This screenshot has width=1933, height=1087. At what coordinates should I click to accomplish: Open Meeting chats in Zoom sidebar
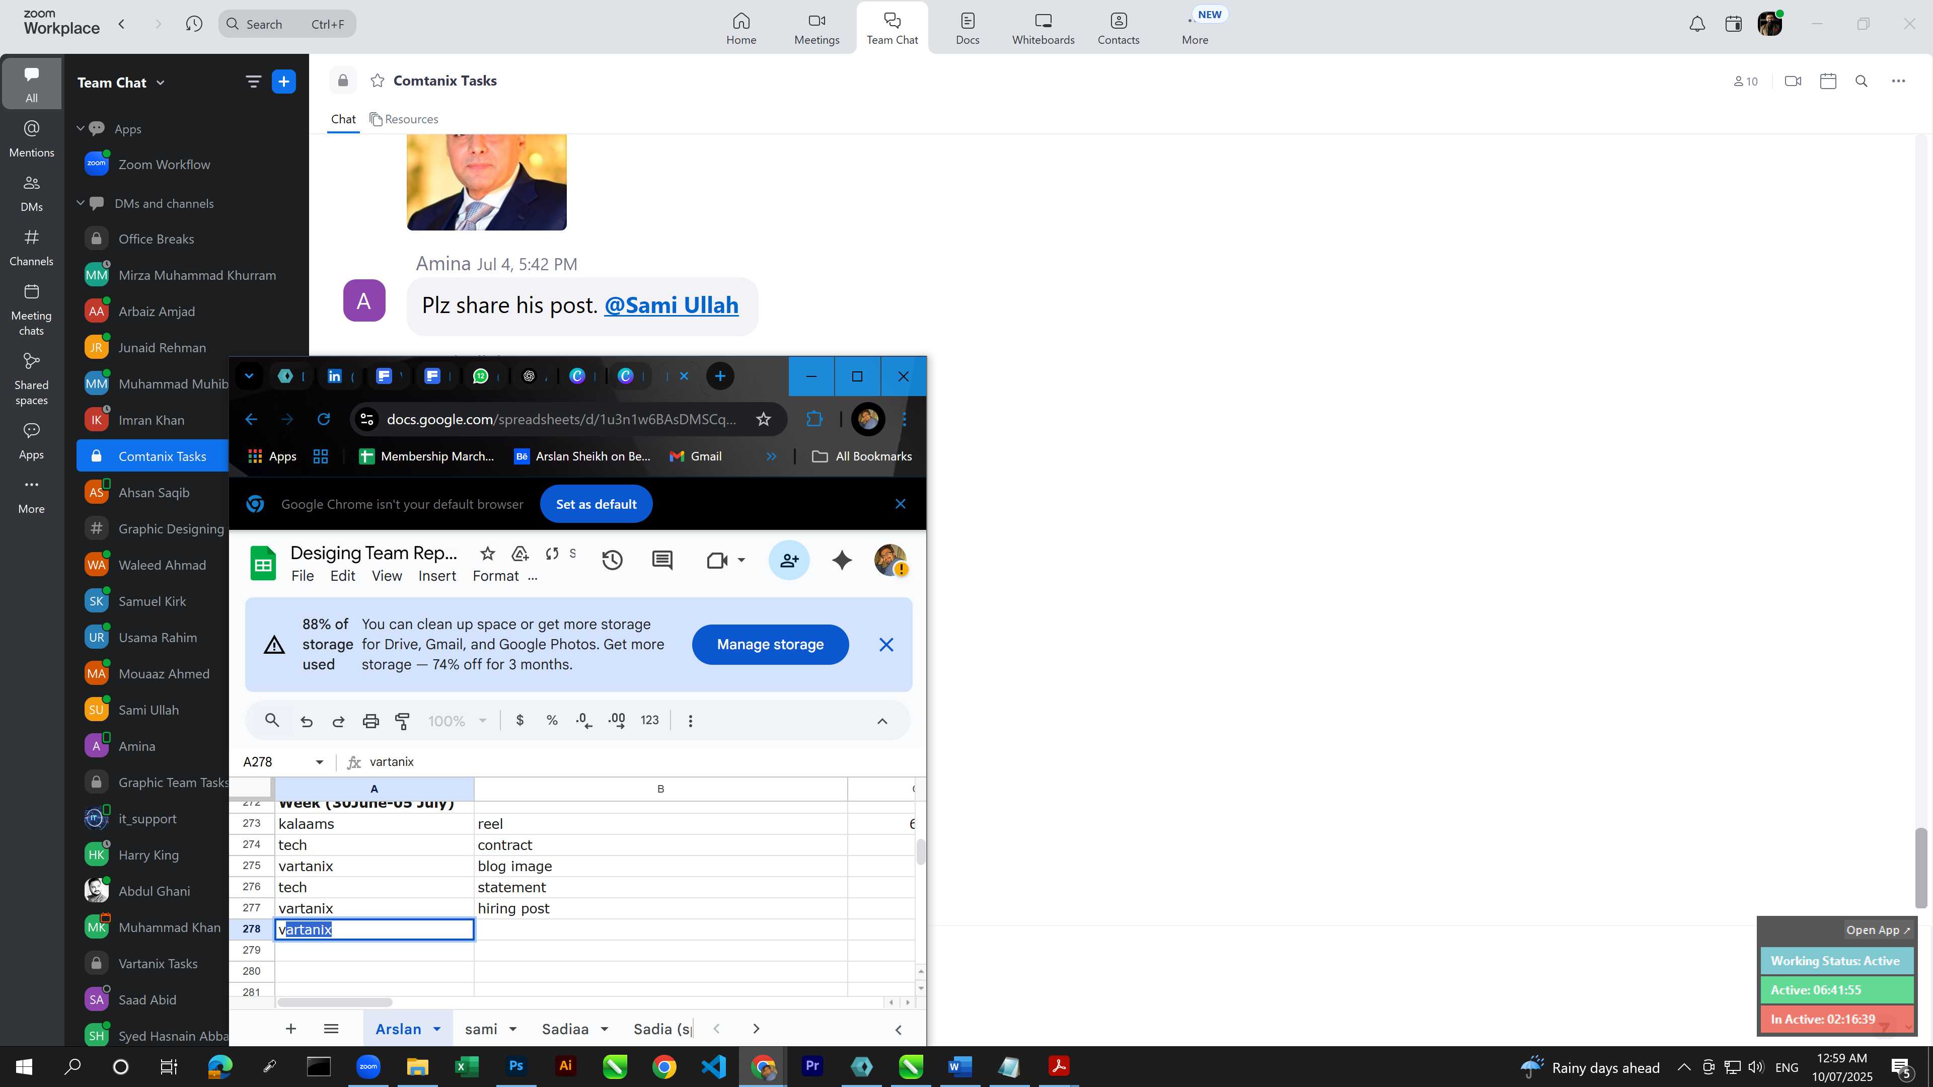click(32, 310)
